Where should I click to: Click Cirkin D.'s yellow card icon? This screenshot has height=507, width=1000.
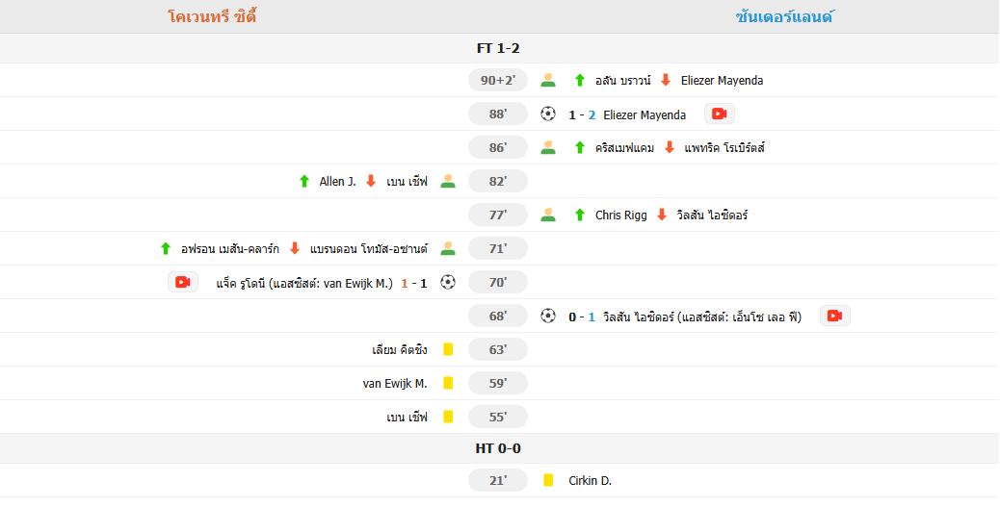[548, 480]
